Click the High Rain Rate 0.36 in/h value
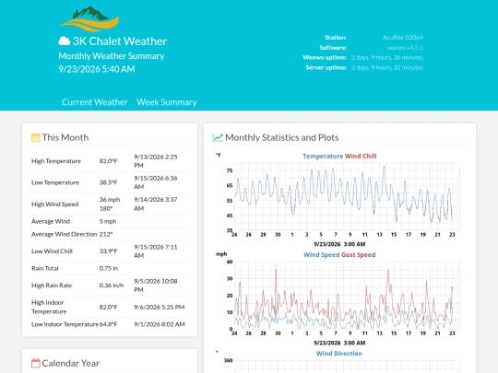Screen dimensions: 498x373 112,286
